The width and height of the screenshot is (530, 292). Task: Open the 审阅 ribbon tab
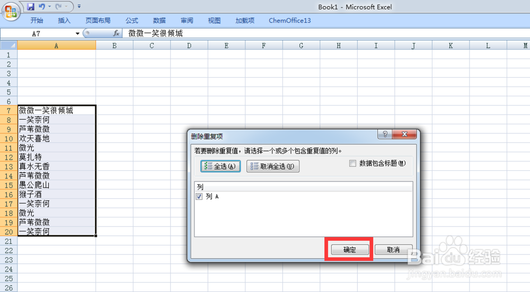(x=187, y=21)
